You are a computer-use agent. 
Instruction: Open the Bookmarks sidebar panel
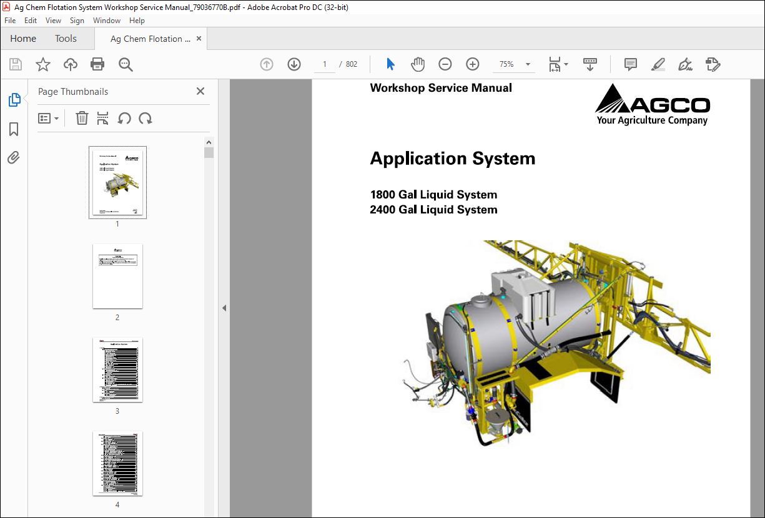14,129
